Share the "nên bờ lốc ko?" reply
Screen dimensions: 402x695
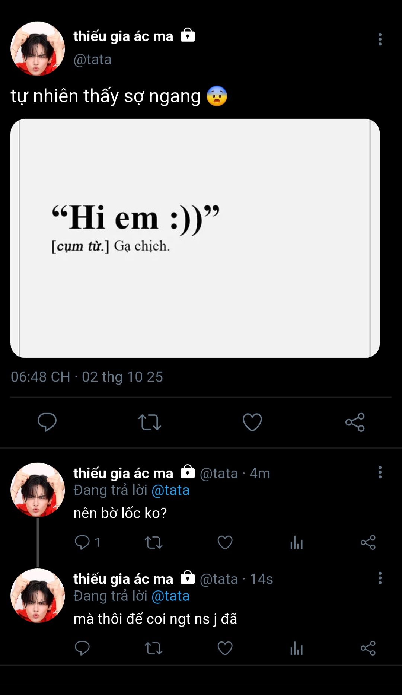tap(368, 542)
